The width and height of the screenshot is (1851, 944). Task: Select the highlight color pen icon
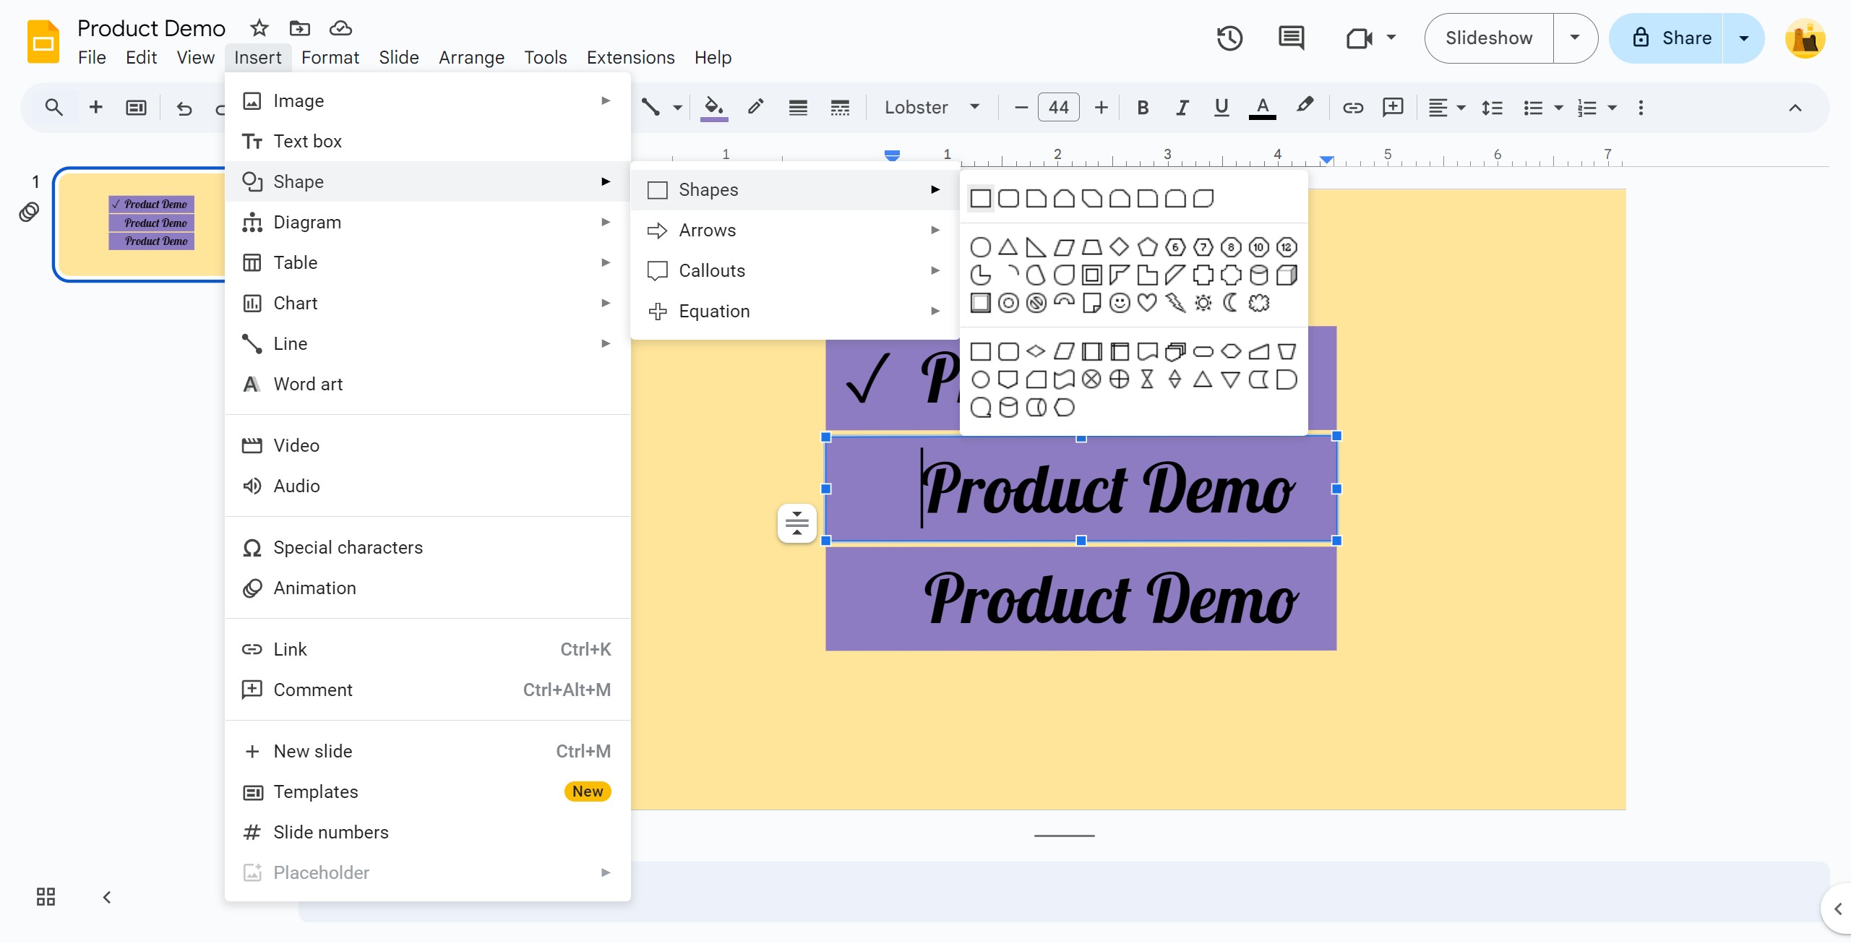point(1305,106)
